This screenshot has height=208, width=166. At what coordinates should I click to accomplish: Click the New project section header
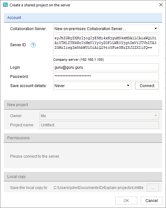(83, 105)
